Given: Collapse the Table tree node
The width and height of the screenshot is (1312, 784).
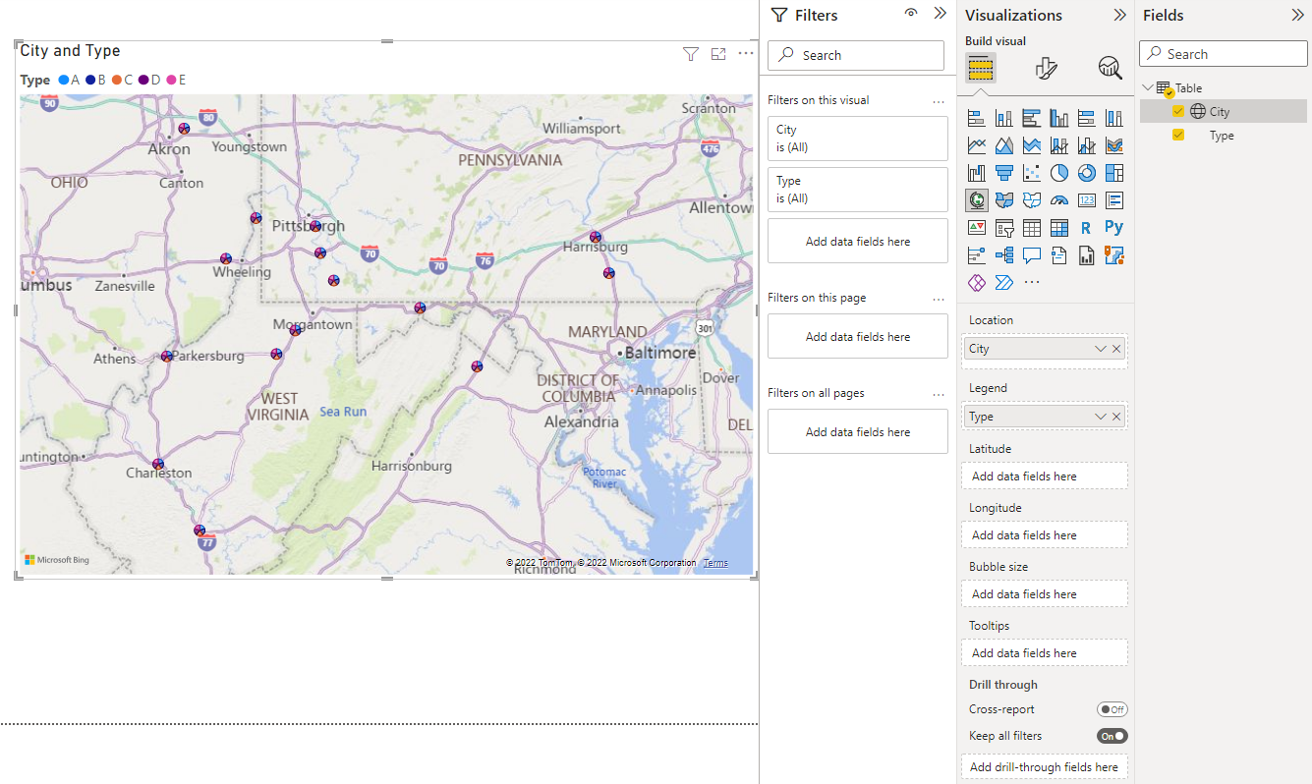Looking at the screenshot, I should (1147, 88).
